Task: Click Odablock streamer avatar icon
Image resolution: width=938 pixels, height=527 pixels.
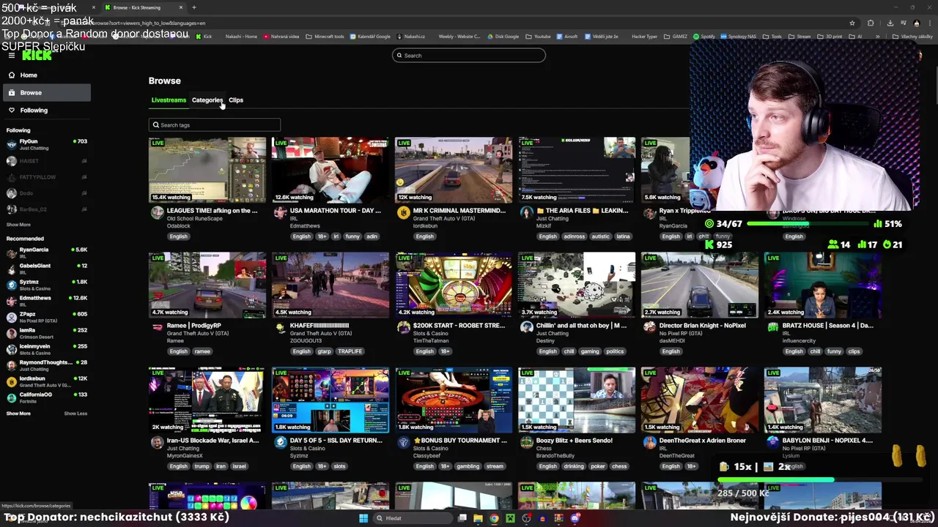Action: [x=157, y=212]
